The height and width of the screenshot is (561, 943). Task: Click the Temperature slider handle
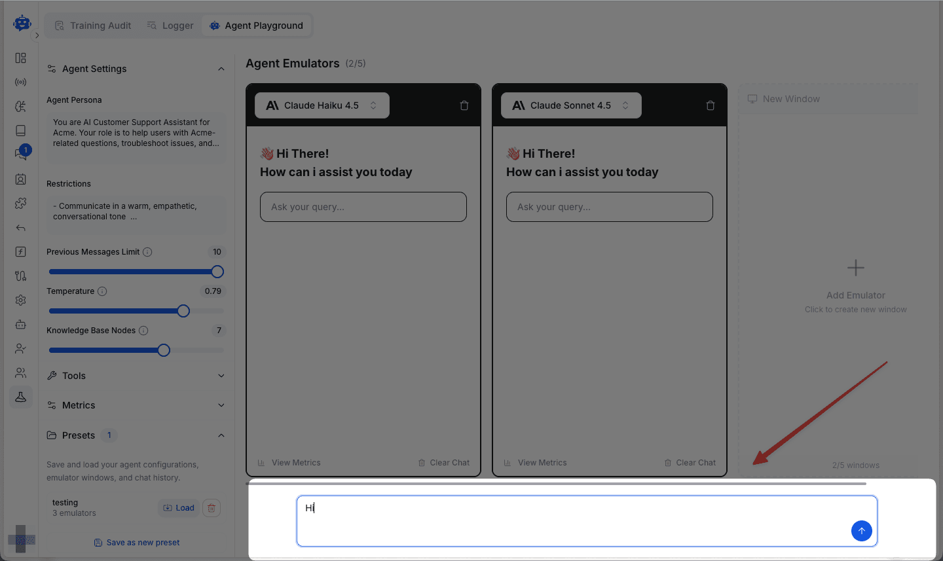(x=183, y=311)
